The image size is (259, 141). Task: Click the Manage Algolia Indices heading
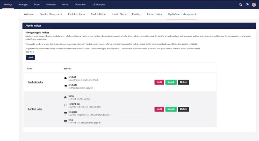[x=37, y=33]
